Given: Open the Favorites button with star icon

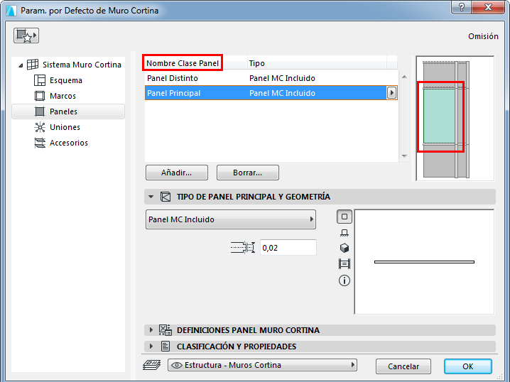Looking at the screenshot, I should click(26, 36).
